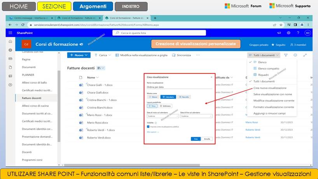Open 'Modifica nella visualizzazione a griglia'

(142, 55)
